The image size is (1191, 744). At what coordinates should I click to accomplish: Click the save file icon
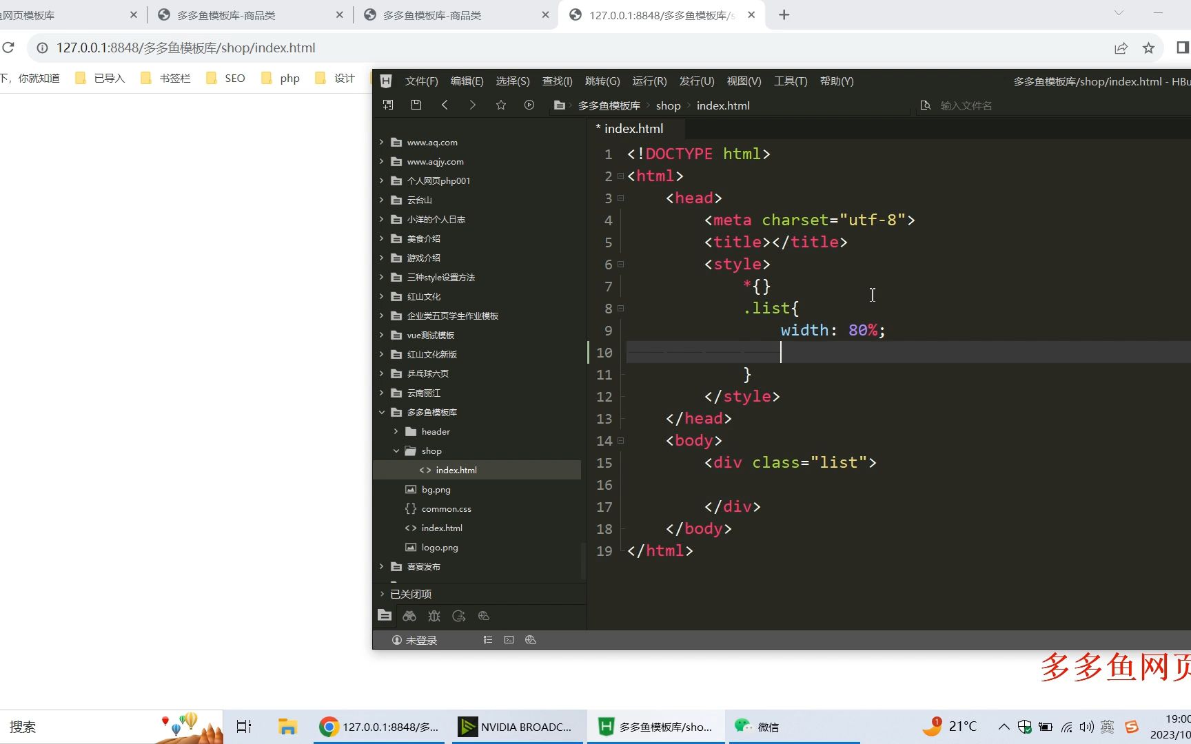coord(416,105)
